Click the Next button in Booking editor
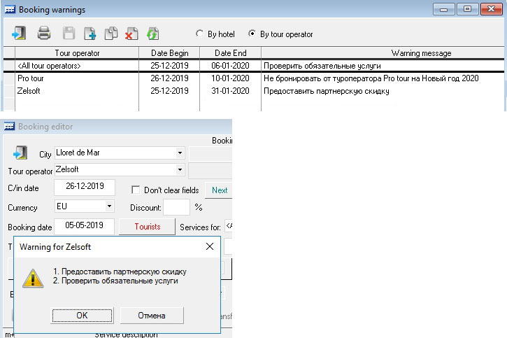This screenshot has height=338, width=507. [x=219, y=190]
